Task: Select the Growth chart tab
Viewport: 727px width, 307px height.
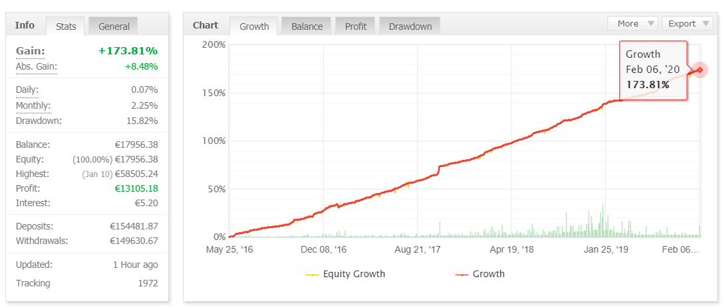Action: pos(254,27)
